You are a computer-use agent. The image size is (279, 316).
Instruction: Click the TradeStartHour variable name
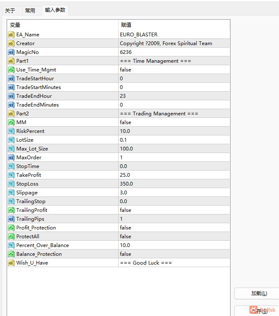[x=35, y=79]
